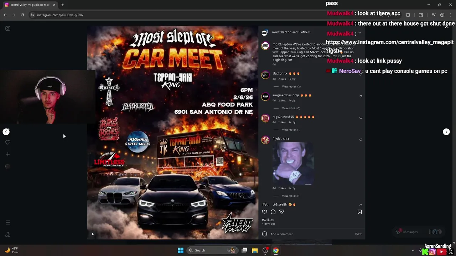This screenshot has height=256, width=456.
Task: Show who liked sleptonsix comment (2 likes)
Action: pos(282,79)
